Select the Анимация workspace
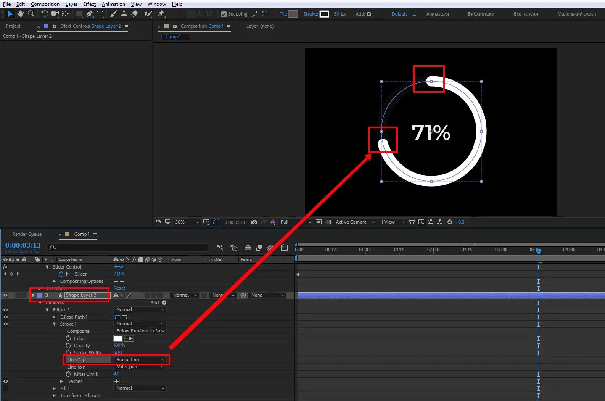Image resolution: width=605 pixels, height=401 pixels. point(437,14)
